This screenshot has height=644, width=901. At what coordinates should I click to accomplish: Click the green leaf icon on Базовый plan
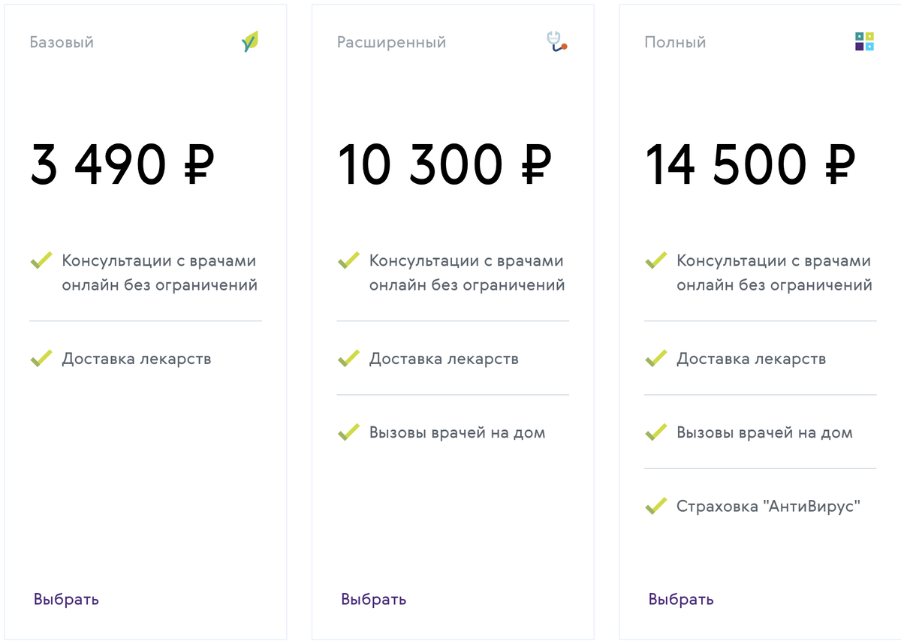point(250,41)
